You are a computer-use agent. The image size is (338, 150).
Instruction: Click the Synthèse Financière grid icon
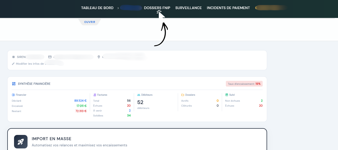14,84
